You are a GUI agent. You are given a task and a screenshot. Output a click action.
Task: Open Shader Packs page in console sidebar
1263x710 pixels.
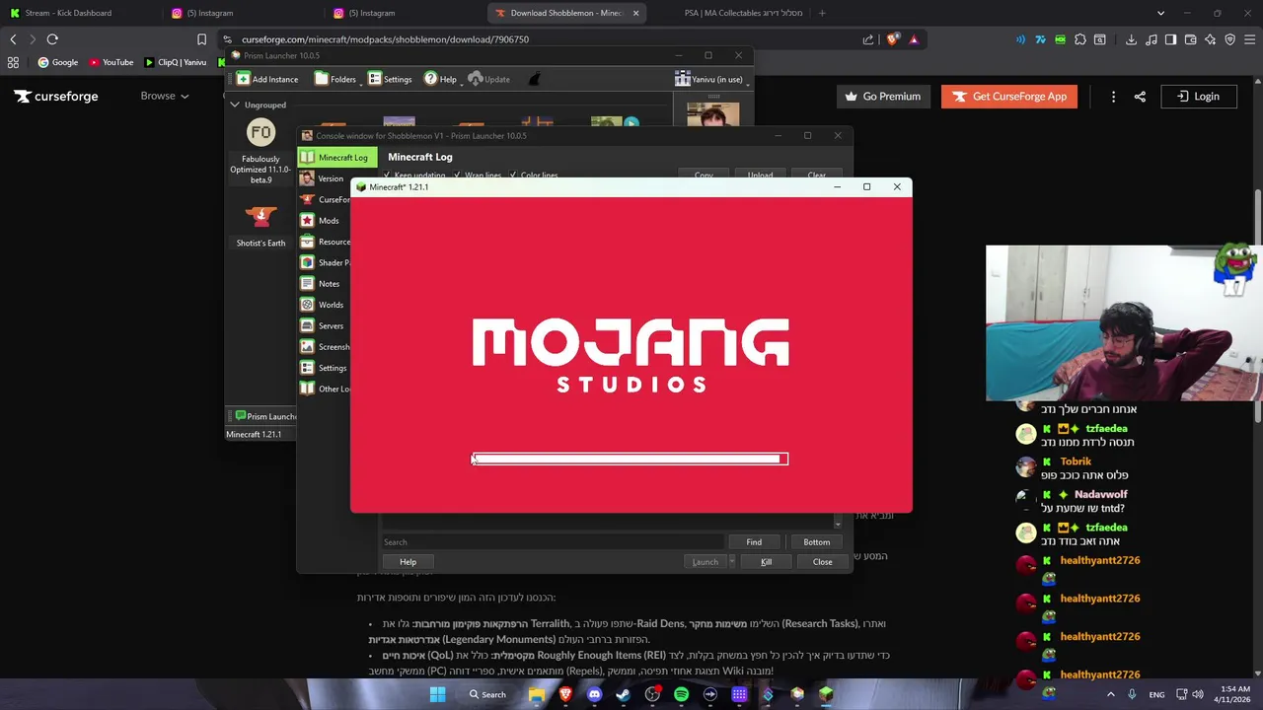coord(325,262)
